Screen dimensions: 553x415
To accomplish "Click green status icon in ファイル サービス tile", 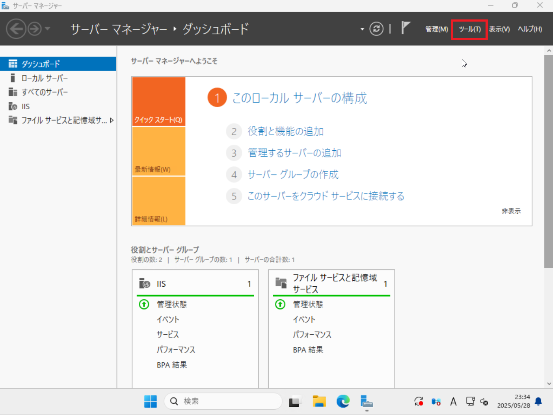I will tap(280, 304).
